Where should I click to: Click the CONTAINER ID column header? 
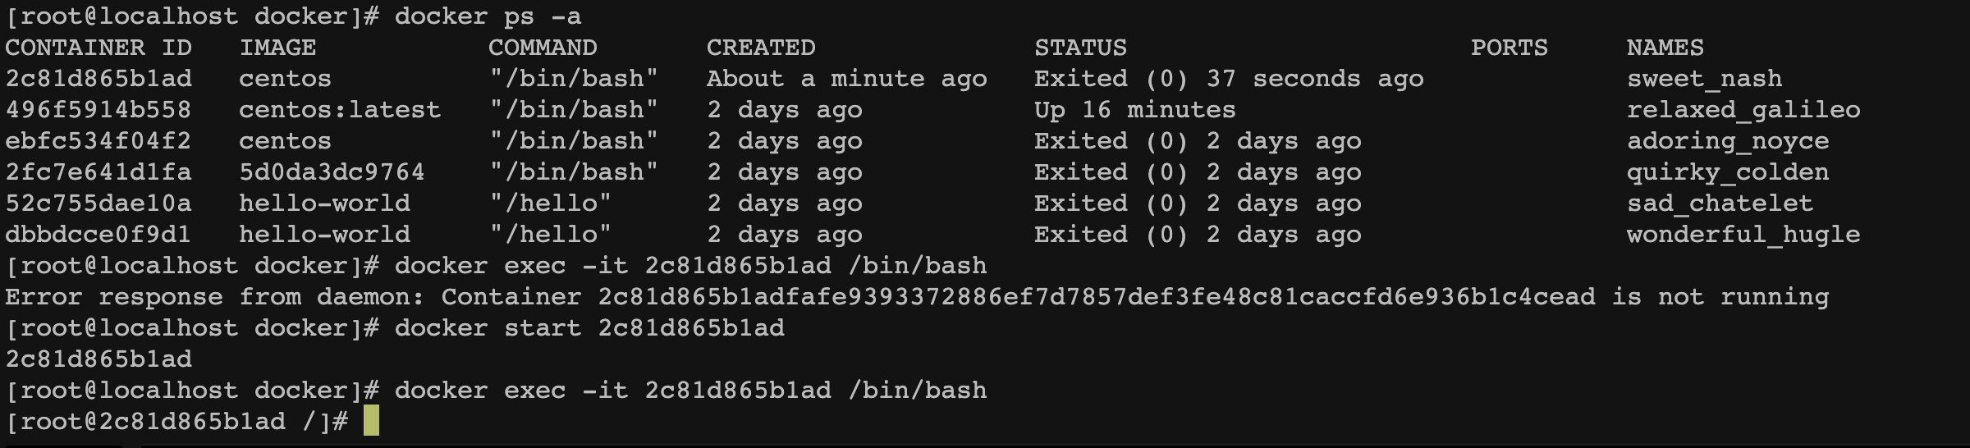coord(98,48)
